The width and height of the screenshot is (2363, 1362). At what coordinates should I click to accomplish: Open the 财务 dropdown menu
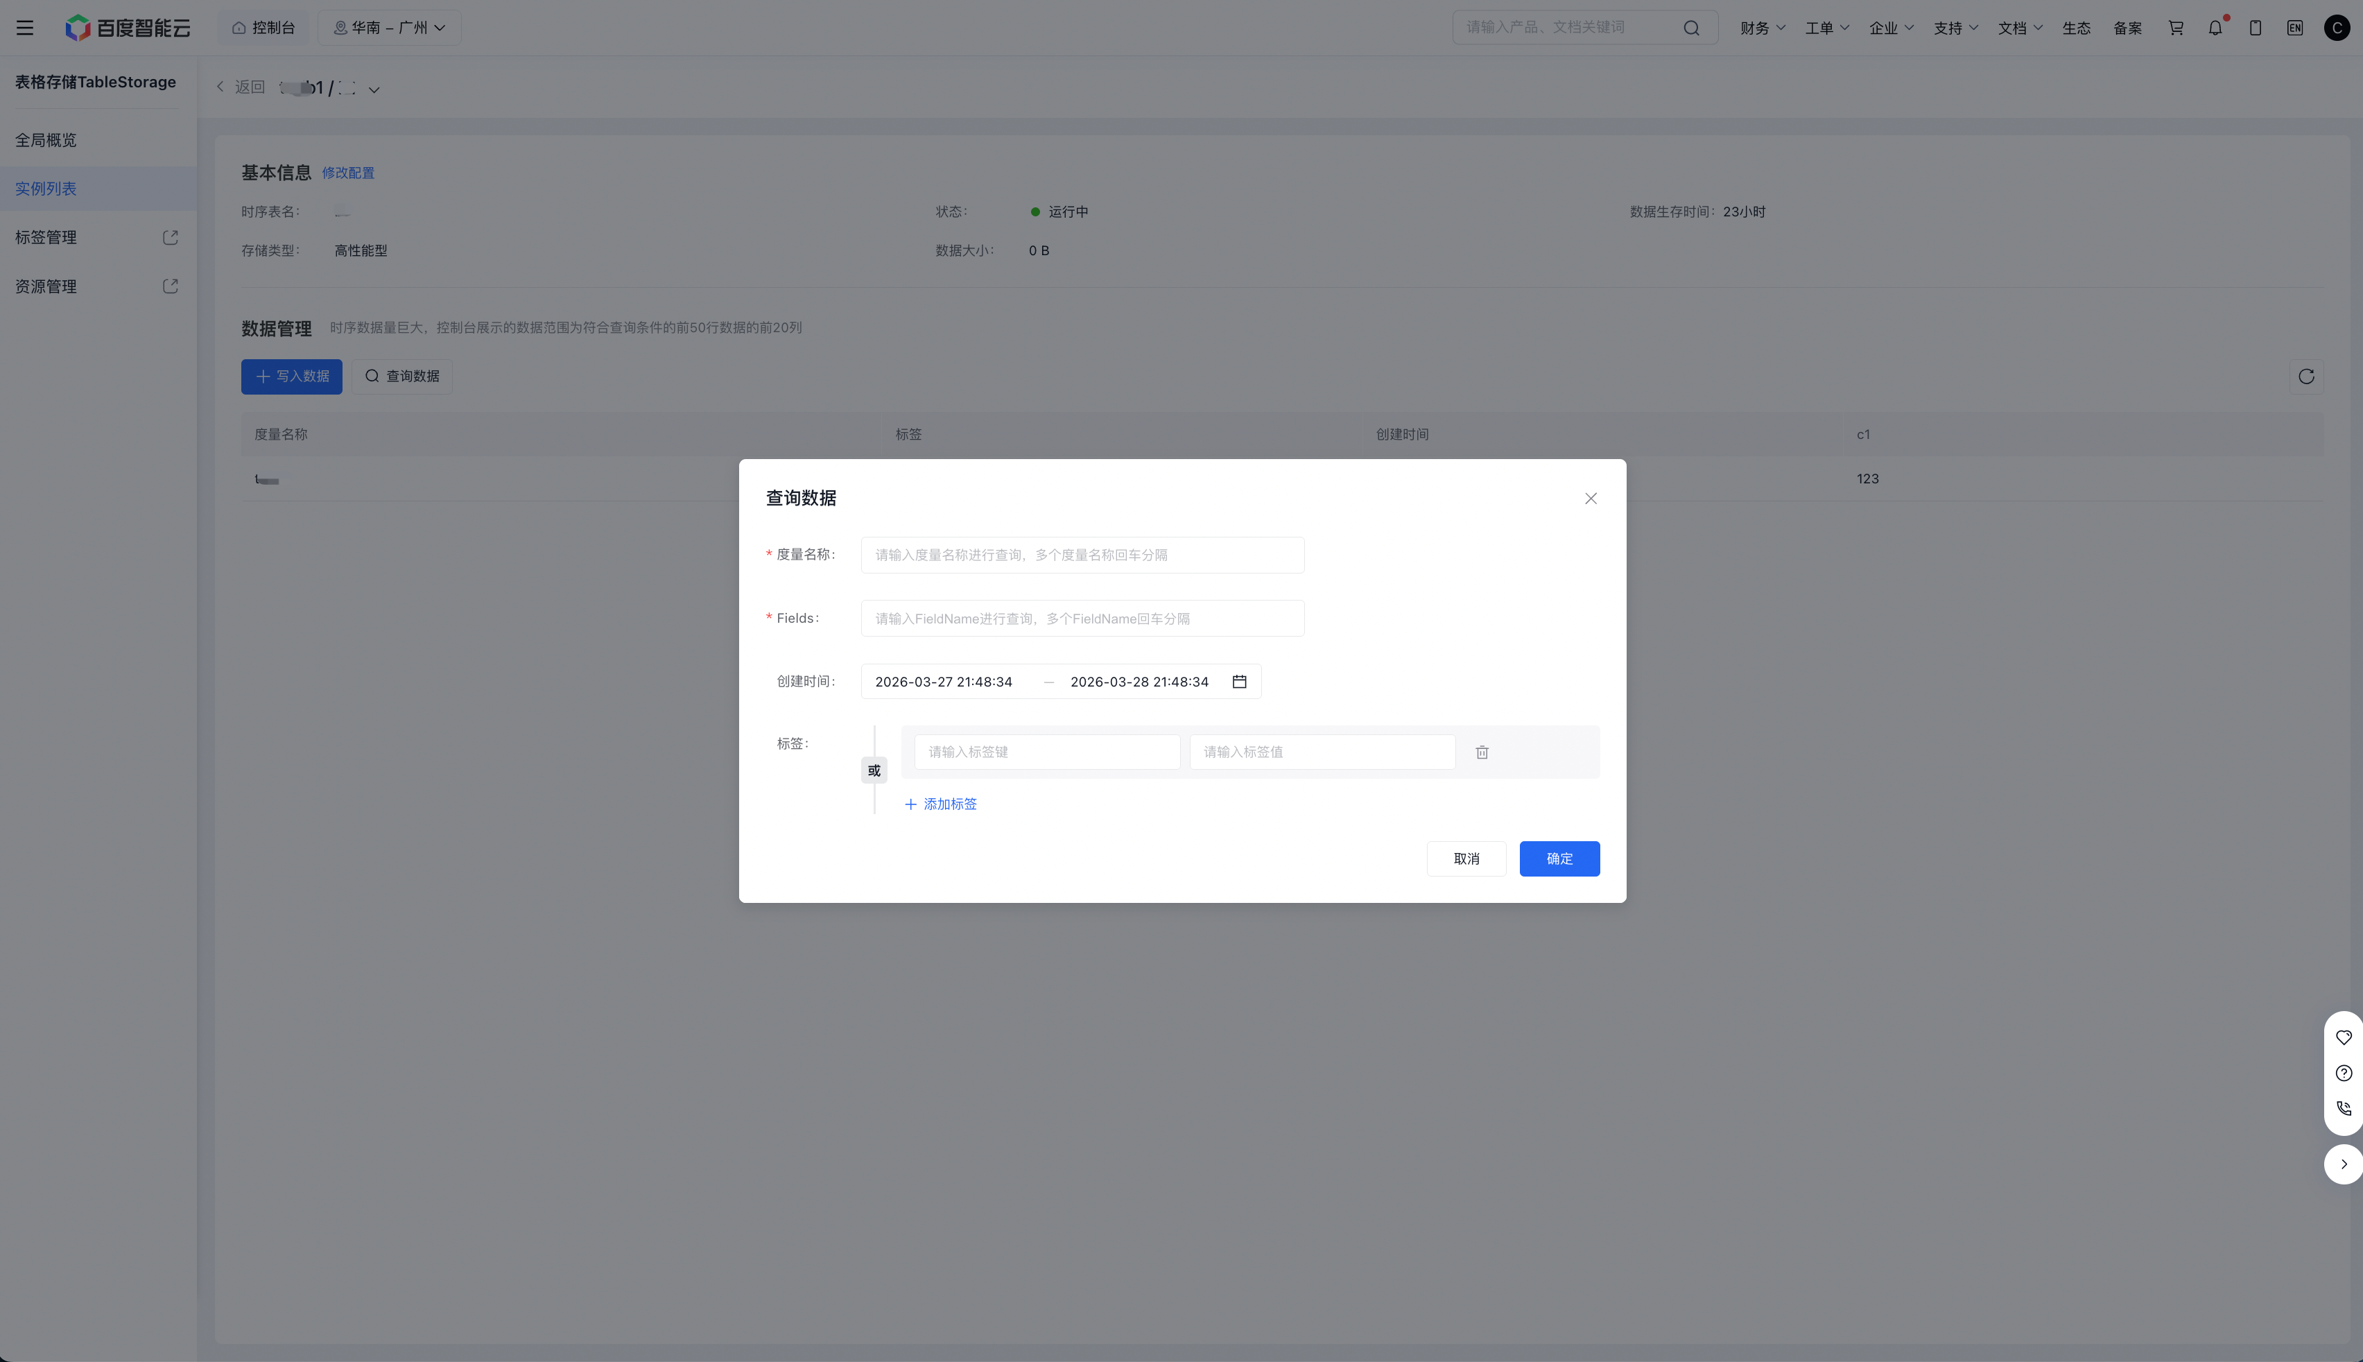point(1762,28)
